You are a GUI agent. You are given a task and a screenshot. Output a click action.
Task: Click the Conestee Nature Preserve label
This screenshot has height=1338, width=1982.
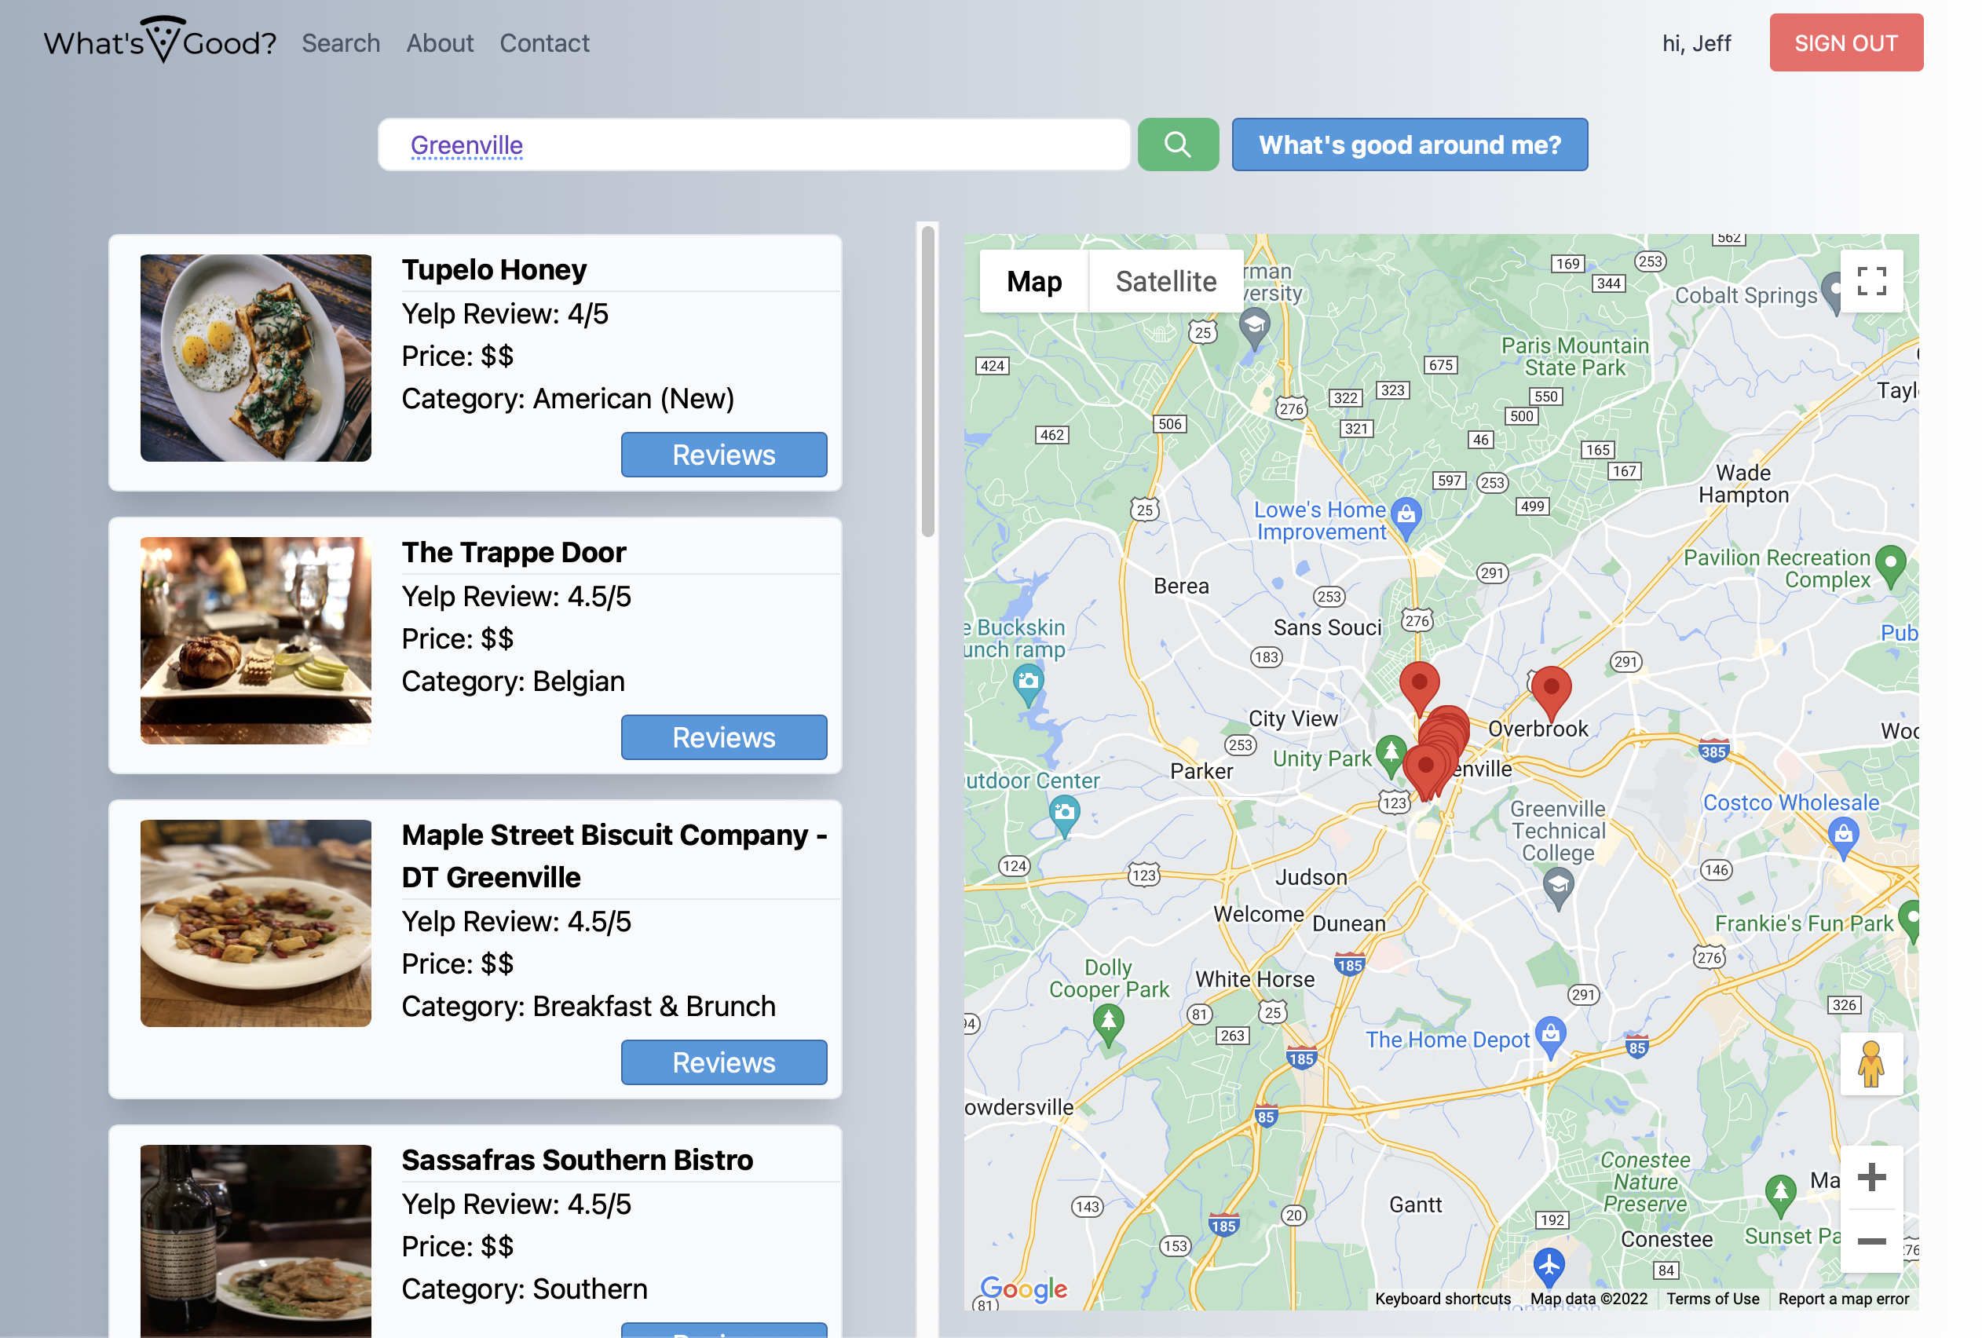point(1644,1181)
